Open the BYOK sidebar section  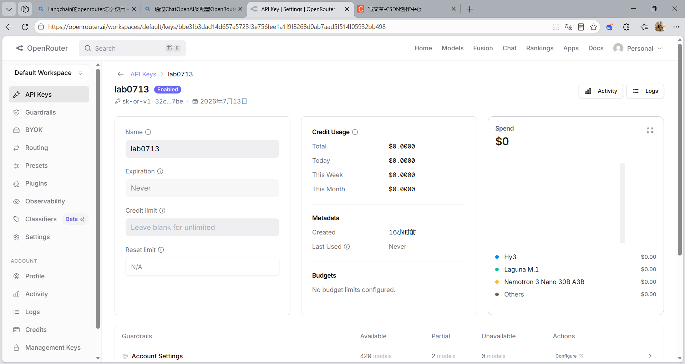49,130
